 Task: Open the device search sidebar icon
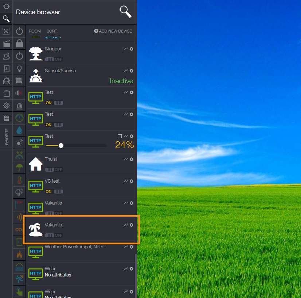pos(6,19)
